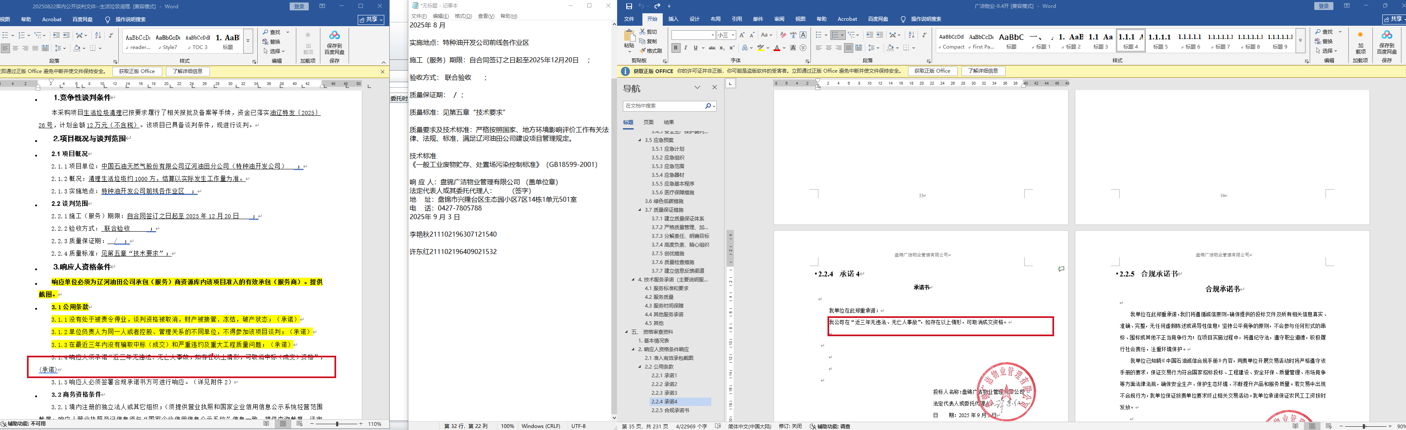Toggle Align Left in left Word window
This screenshot has height=430, width=1406.
[5, 48]
